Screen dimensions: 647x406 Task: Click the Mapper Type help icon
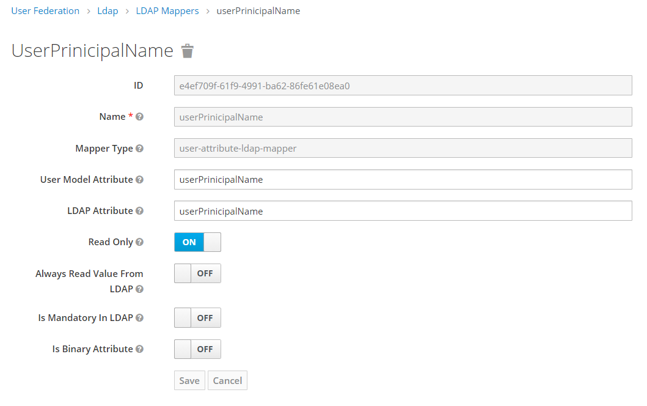click(x=140, y=149)
